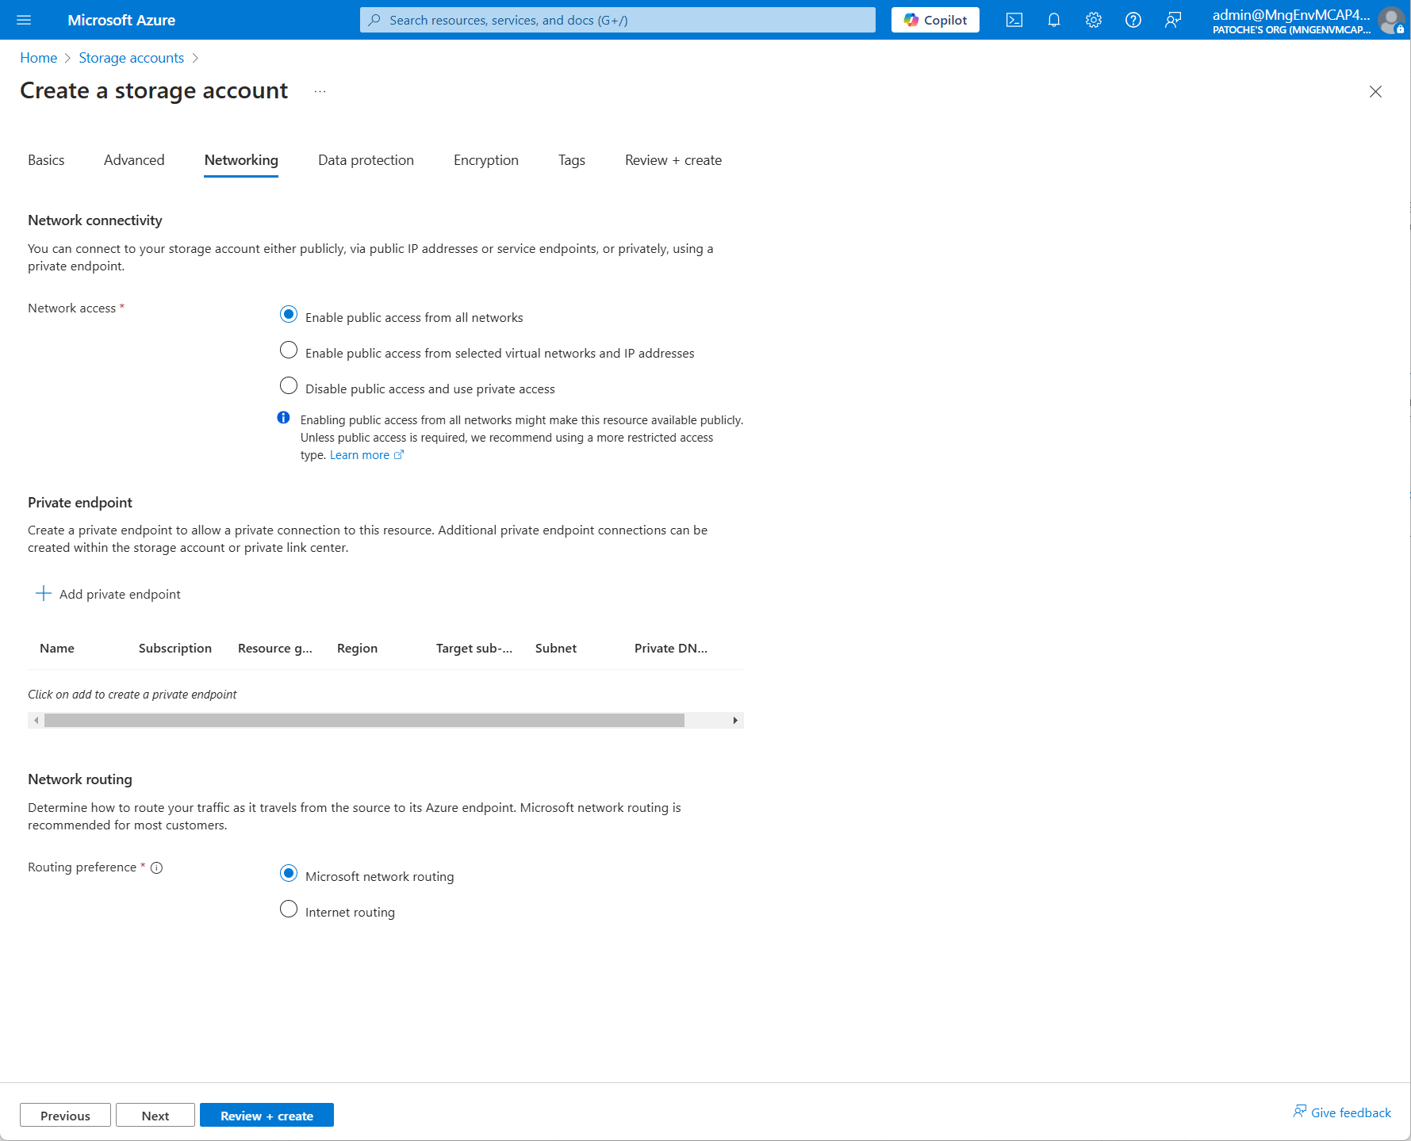Click the Review + create button

[266, 1116]
